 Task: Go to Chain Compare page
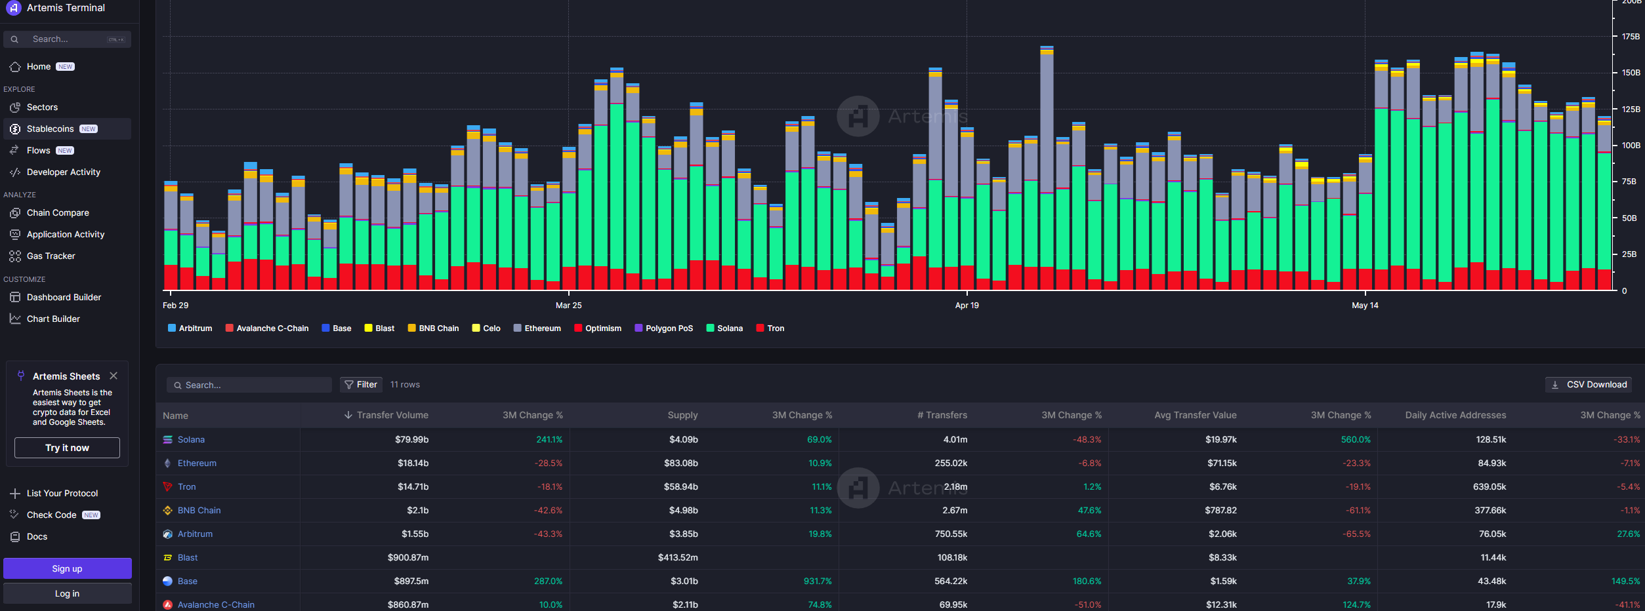(58, 213)
